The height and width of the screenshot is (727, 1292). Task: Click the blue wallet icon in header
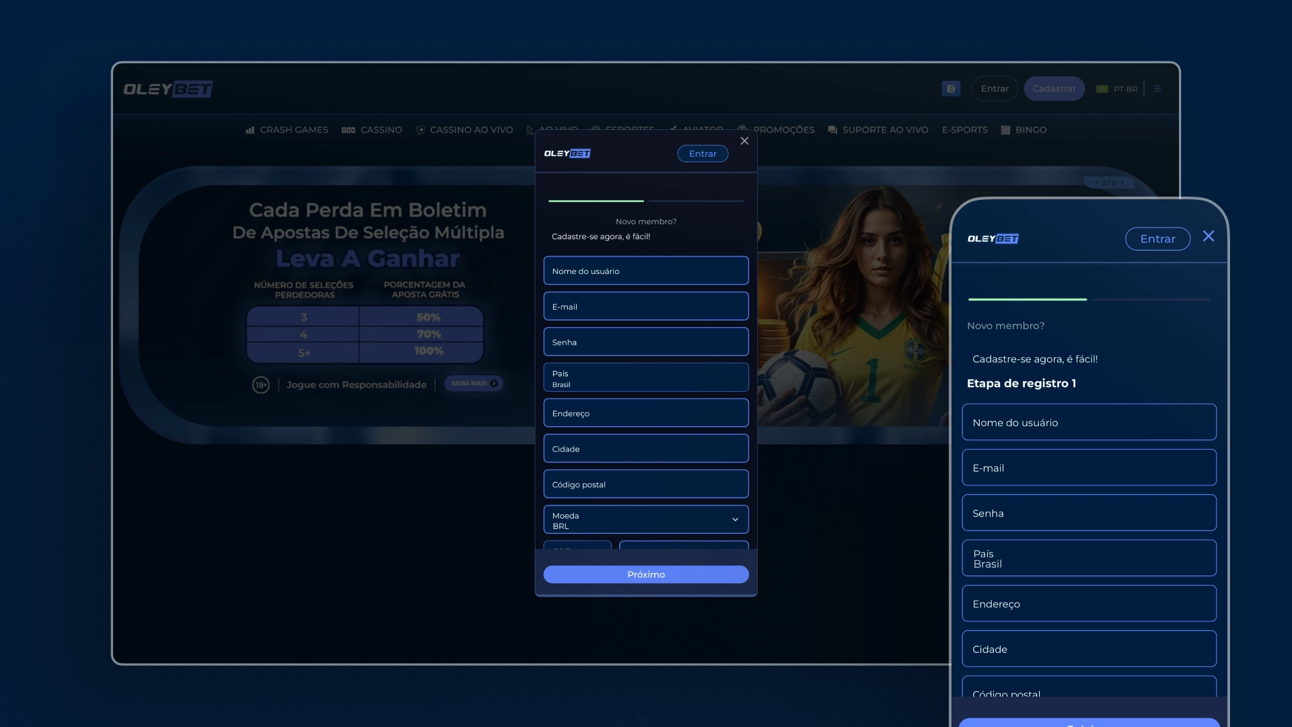951,88
